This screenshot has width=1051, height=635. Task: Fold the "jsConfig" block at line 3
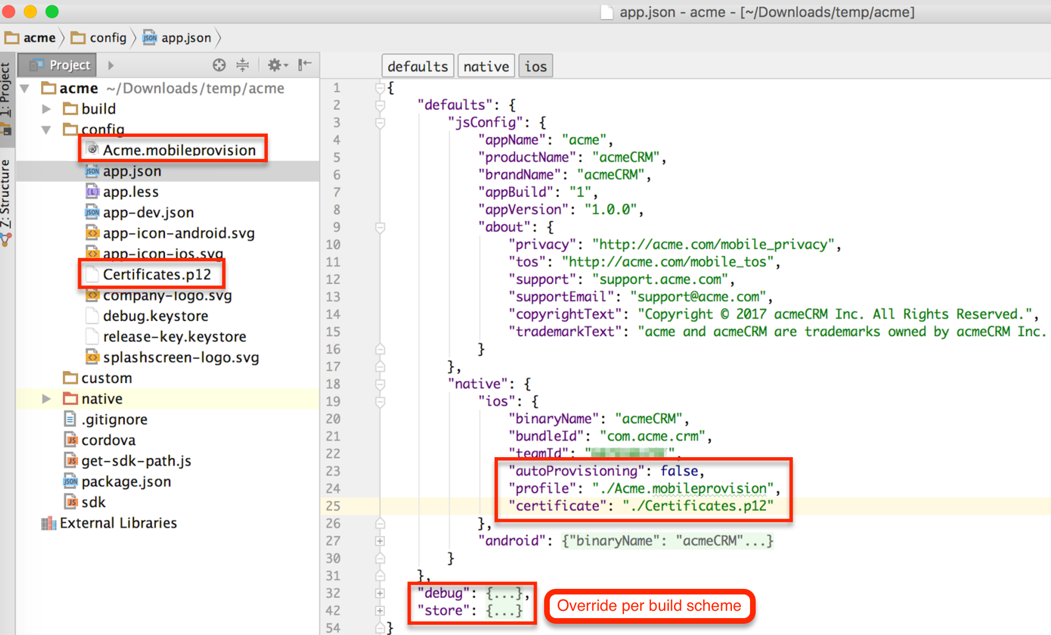(380, 123)
